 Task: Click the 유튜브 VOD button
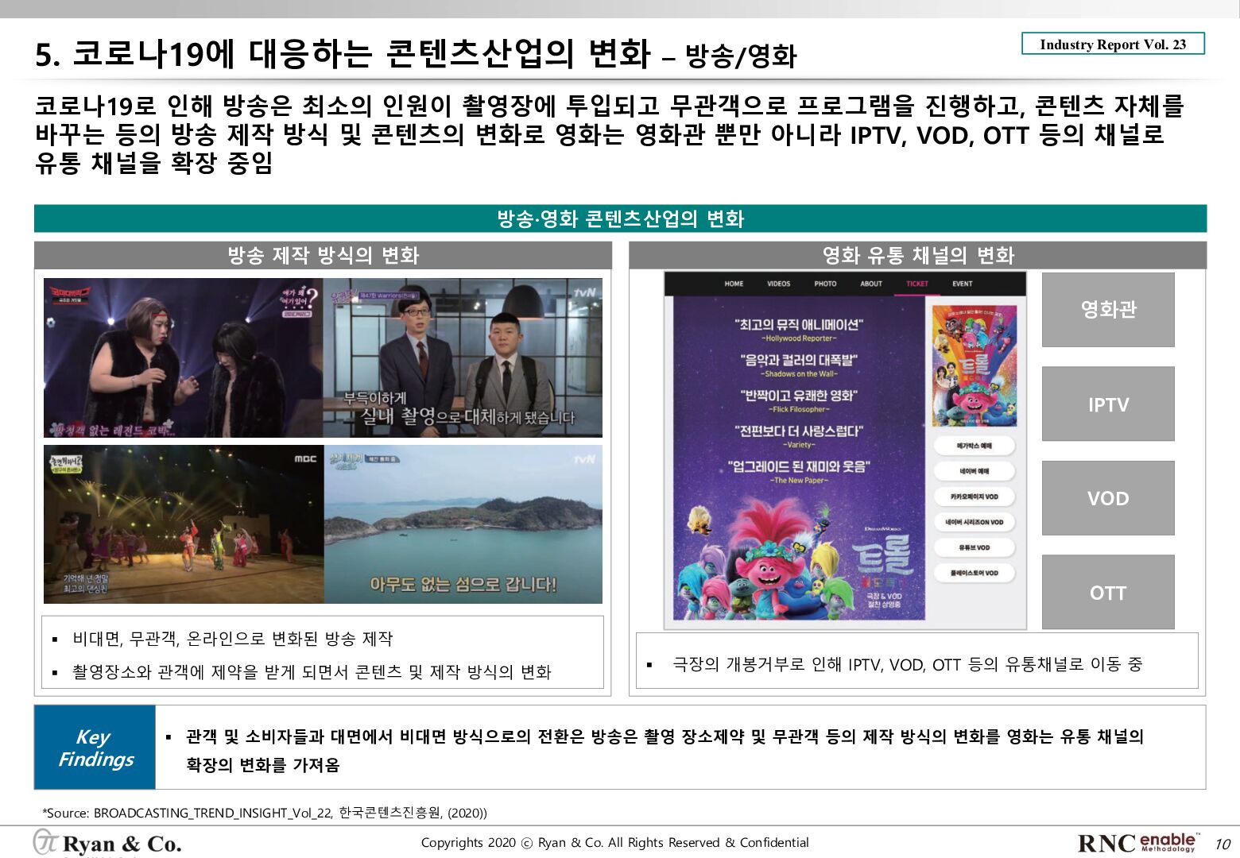pyautogui.click(x=974, y=547)
